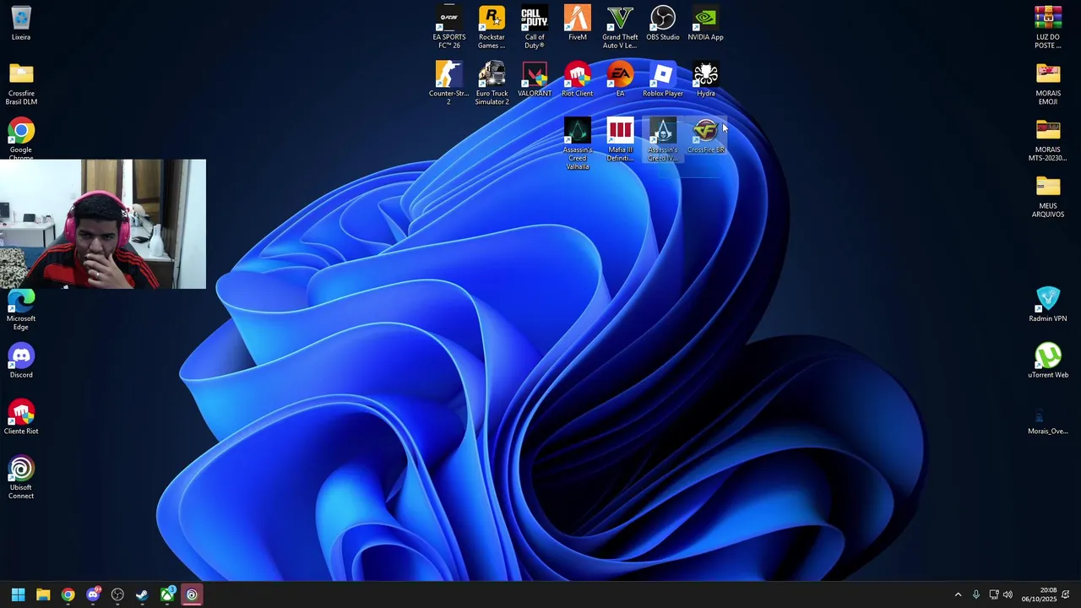This screenshot has width=1081, height=608.
Task: Select the EA app shortcut
Action: coord(620,79)
